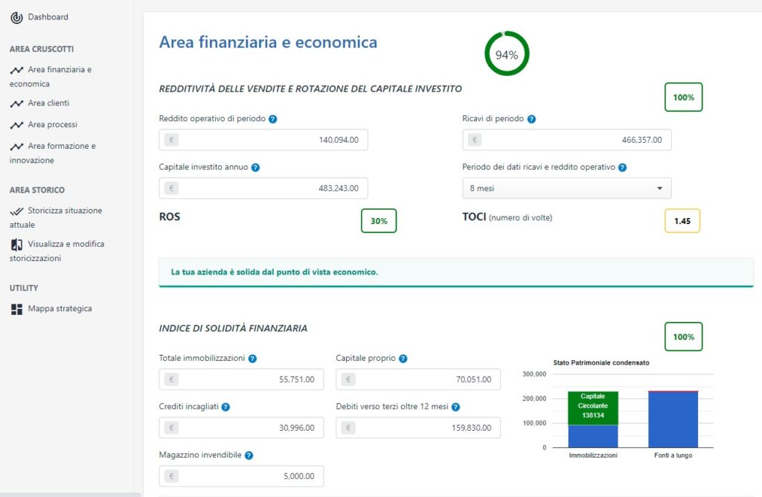Screen dimensions: 762x497
Task: Open Area finanziaria e economica in sidebar
Action: [x=51, y=77]
